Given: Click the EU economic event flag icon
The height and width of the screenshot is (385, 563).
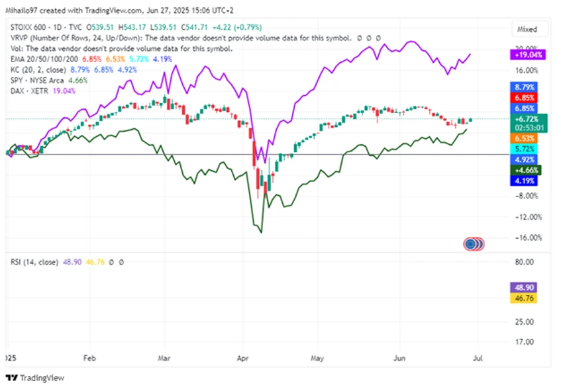Looking at the screenshot, I should [470, 244].
